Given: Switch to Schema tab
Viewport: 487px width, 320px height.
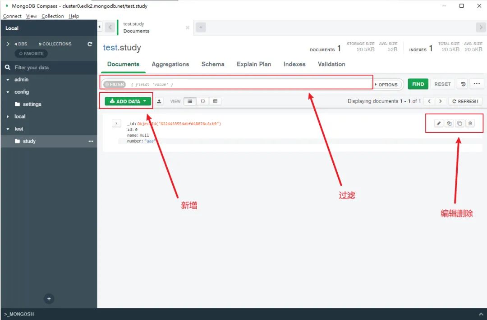Looking at the screenshot, I should (213, 64).
